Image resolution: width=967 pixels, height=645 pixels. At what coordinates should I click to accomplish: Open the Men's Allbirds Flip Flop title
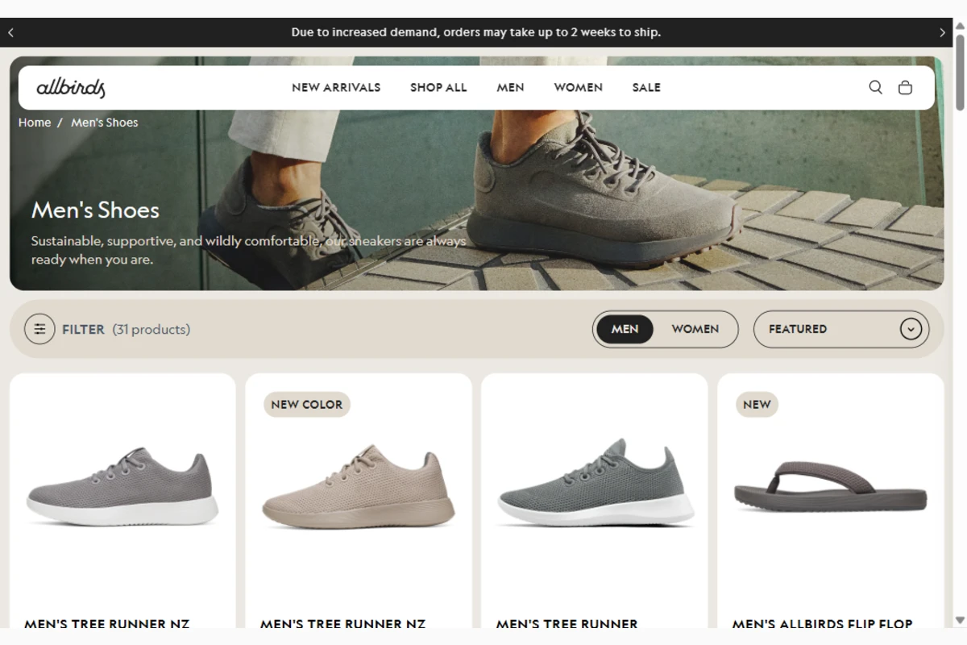click(822, 623)
